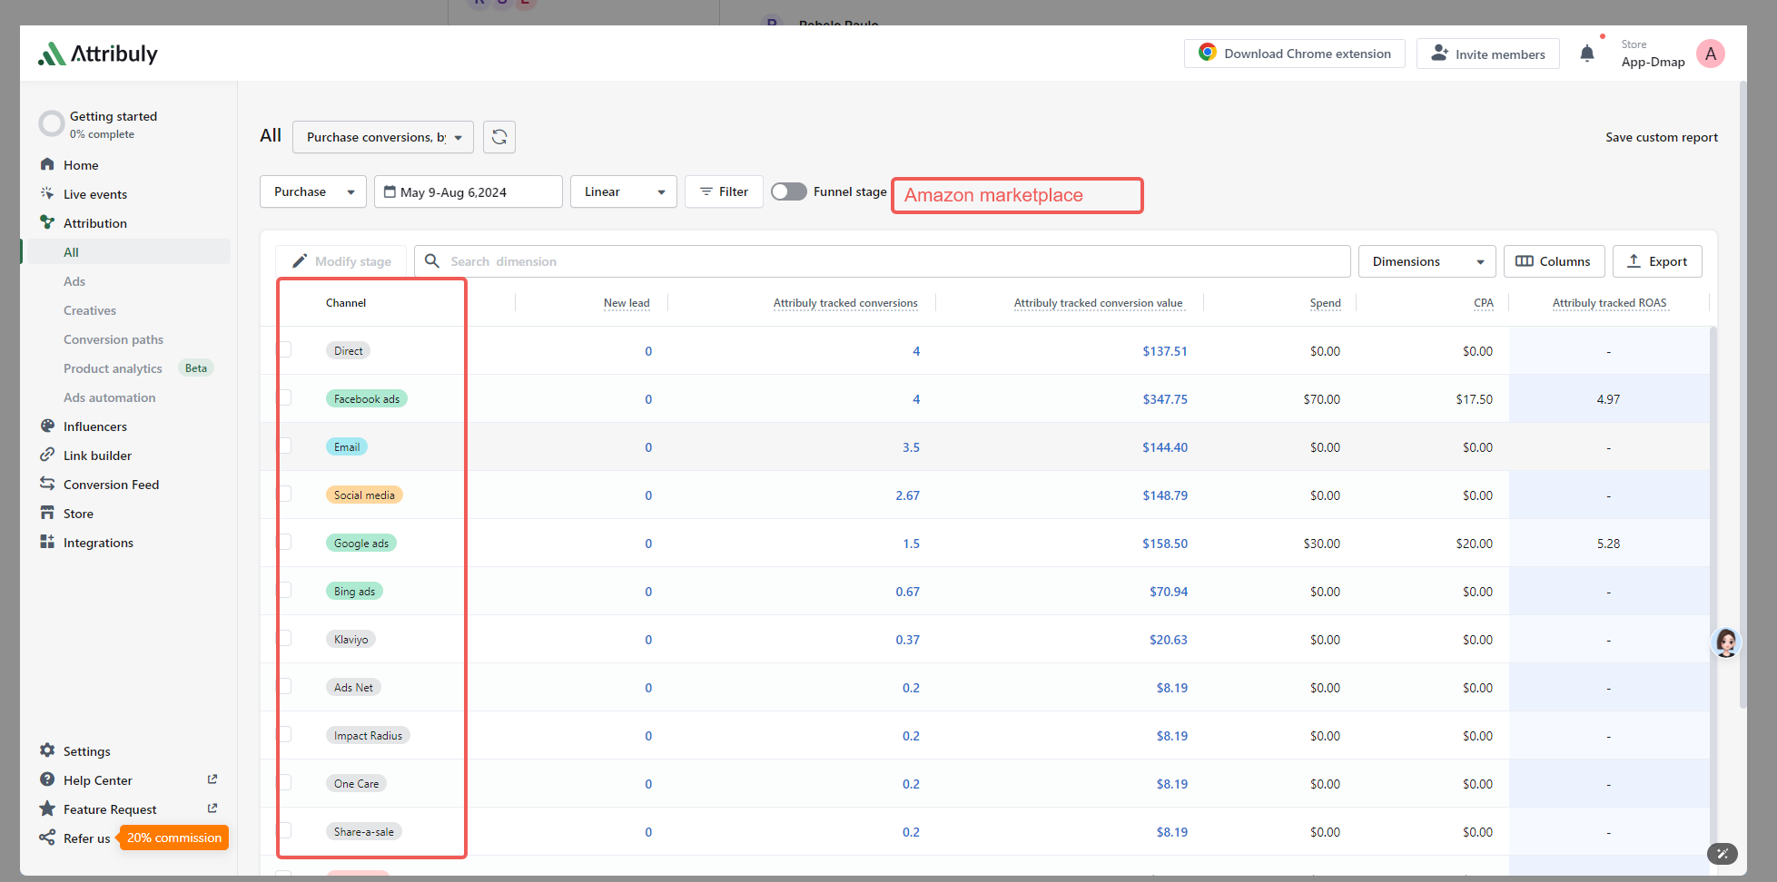Click the Settings gear icon
Image resolution: width=1777 pixels, height=882 pixels.
[x=47, y=750]
